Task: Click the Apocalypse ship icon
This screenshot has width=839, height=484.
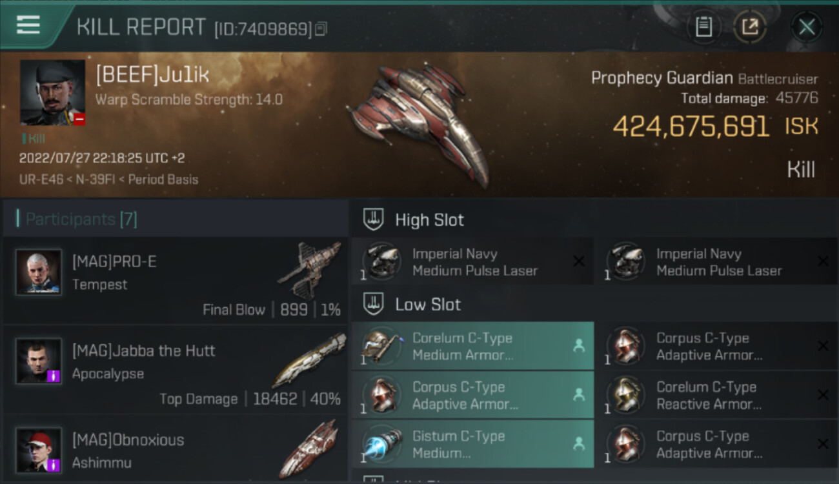Action: coord(308,359)
